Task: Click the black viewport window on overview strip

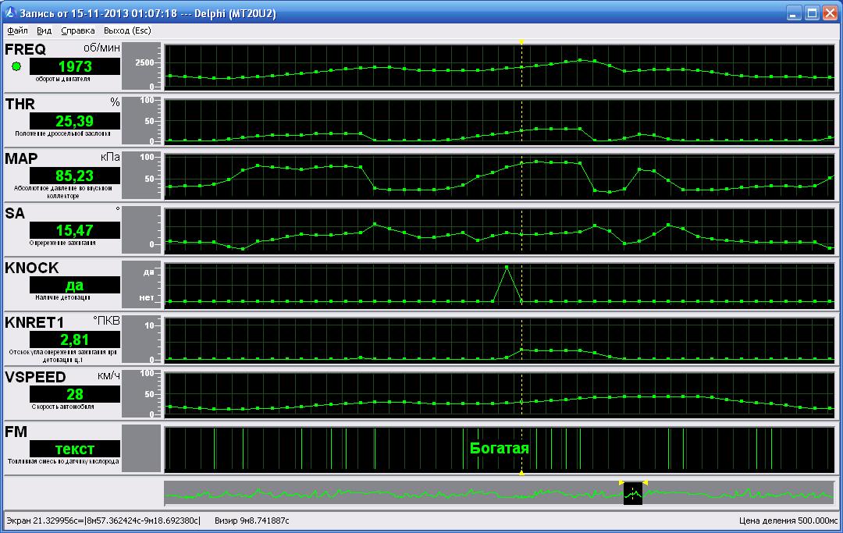Action: click(x=633, y=494)
